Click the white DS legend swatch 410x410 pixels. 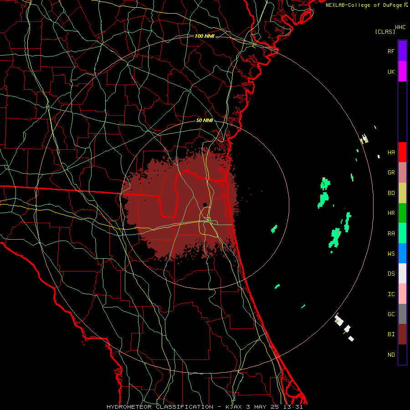(x=402, y=273)
